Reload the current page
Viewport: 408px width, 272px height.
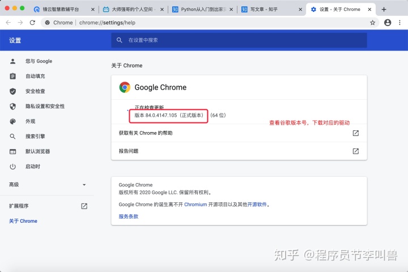32,23
